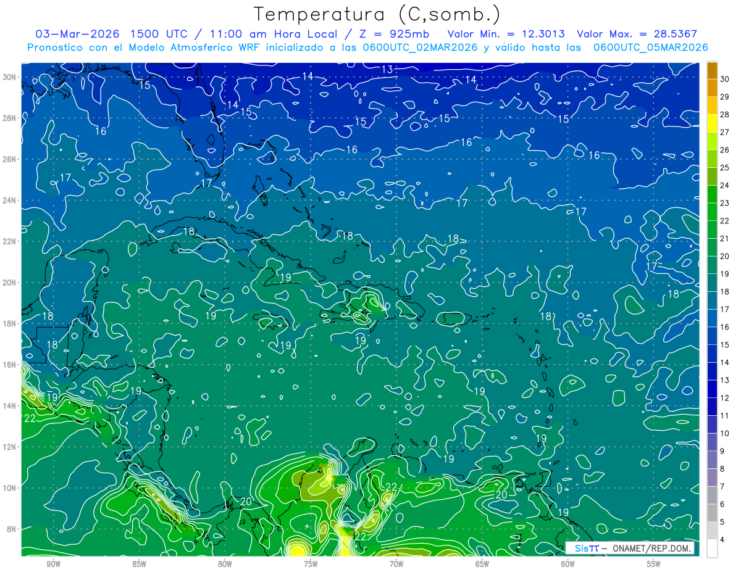Click the 70W longitude axis label

tap(396, 564)
